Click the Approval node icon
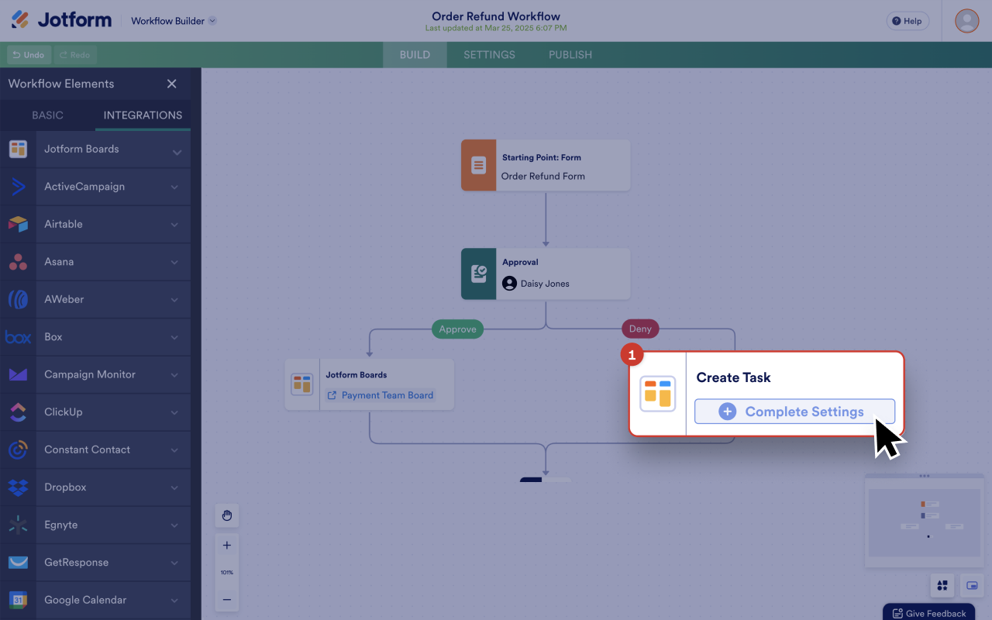Viewport: 992px width, 620px height. pos(478,274)
